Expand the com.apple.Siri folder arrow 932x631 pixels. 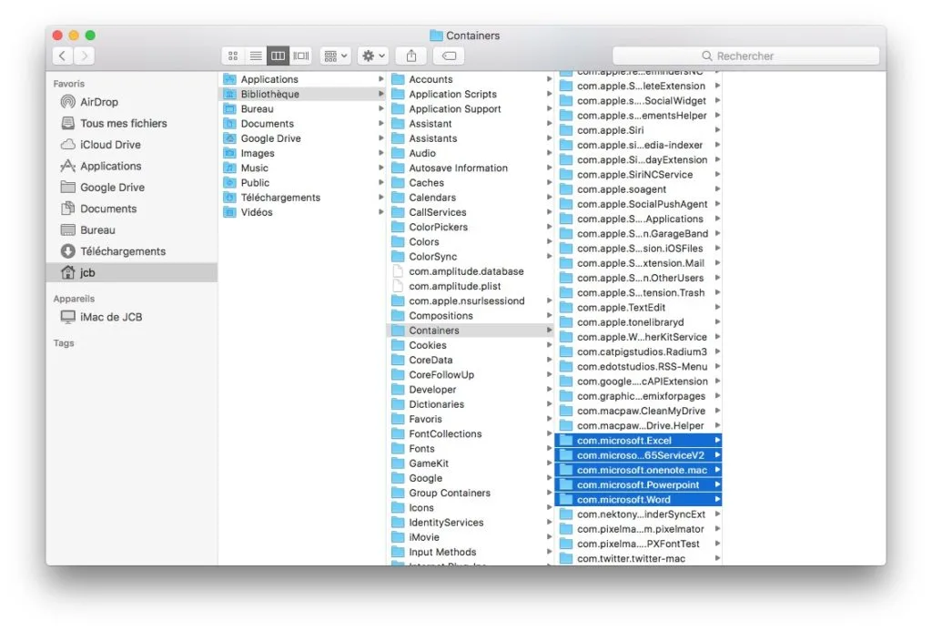click(717, 130)
